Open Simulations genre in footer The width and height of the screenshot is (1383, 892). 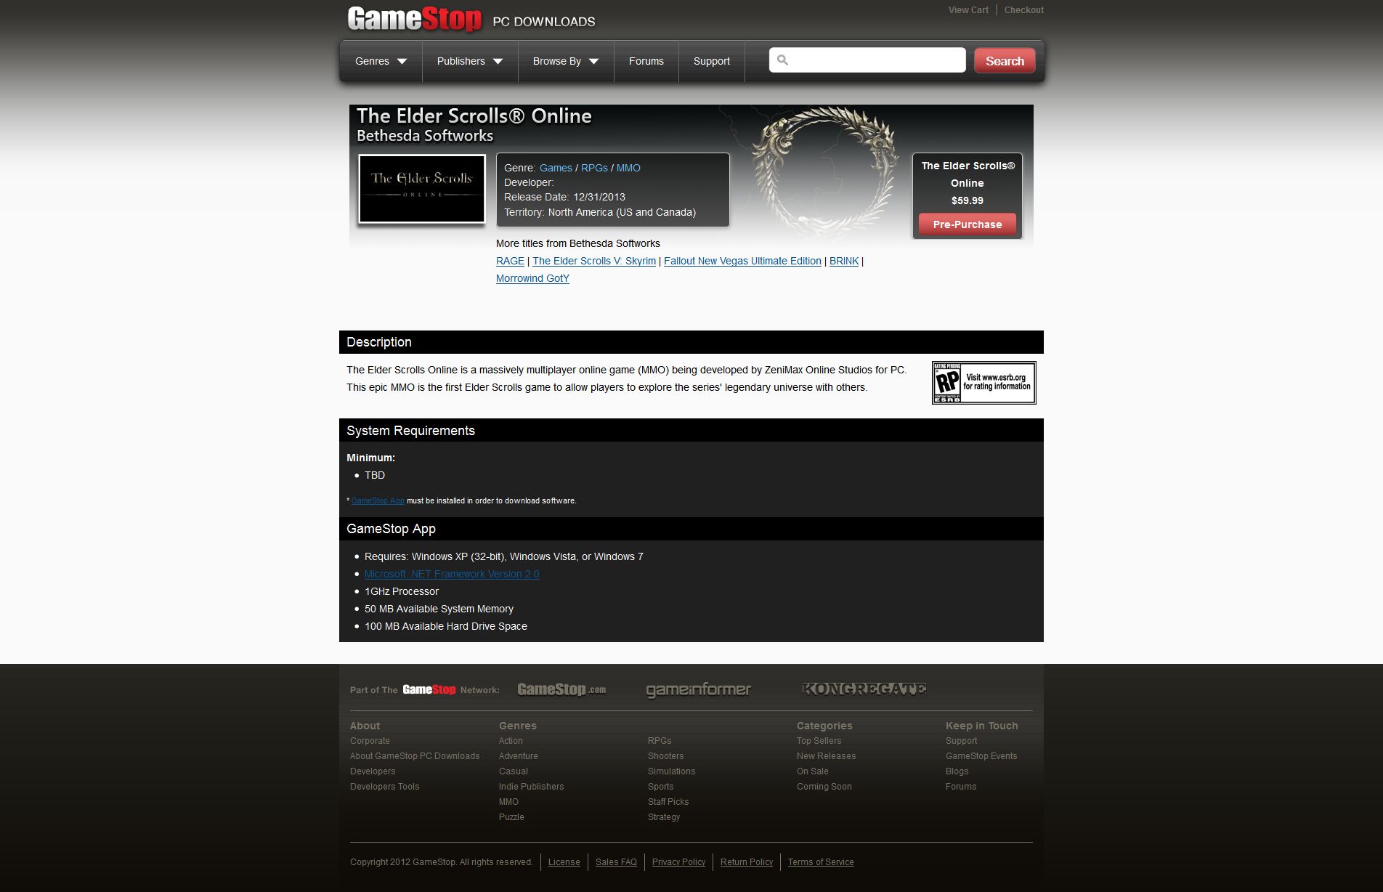(672, 771)
